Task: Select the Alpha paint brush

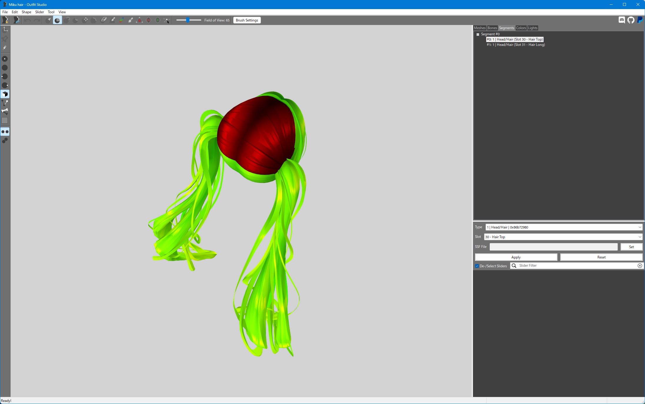Action: pos(131,20)
